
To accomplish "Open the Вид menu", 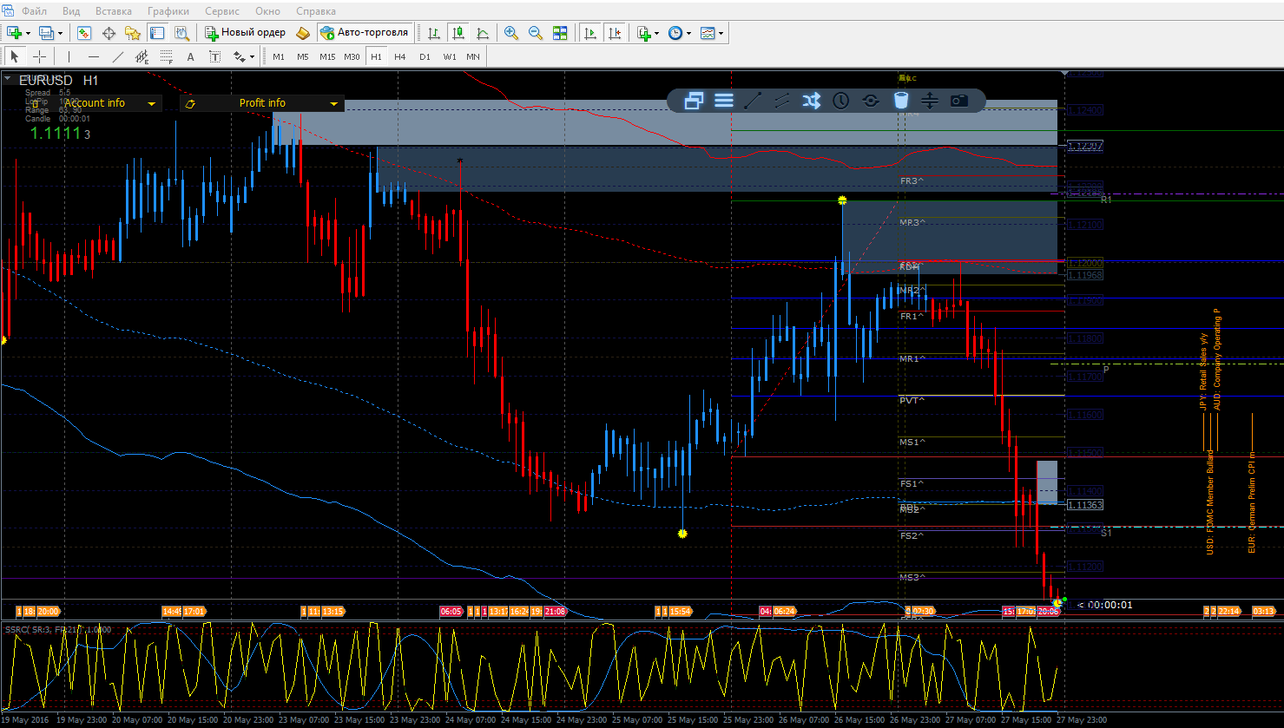I will tap(72, 11).
